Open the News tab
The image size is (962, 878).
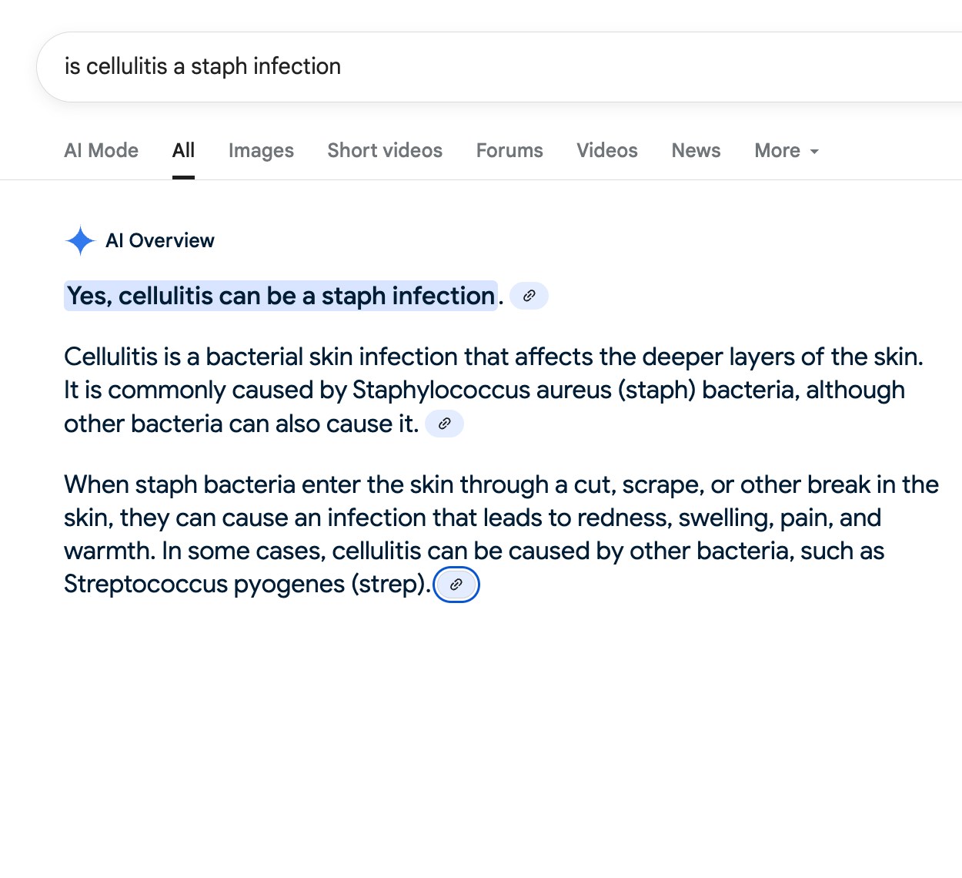[696, 151]
